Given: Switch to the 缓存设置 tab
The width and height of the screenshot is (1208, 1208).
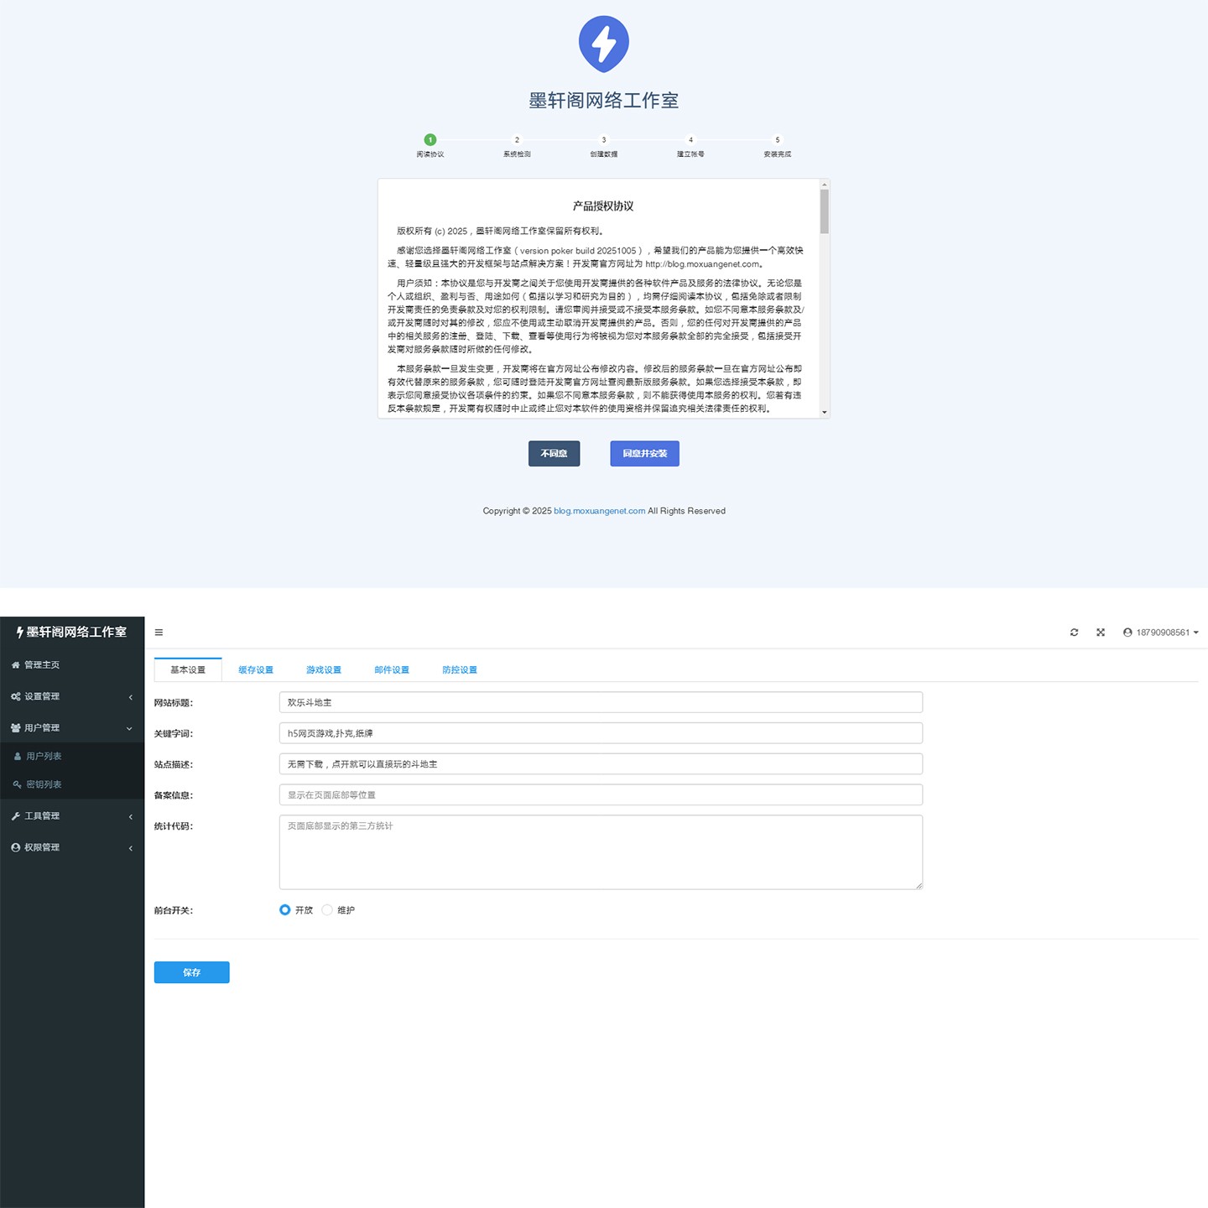Looking at the screenshot, I should 256,670.
